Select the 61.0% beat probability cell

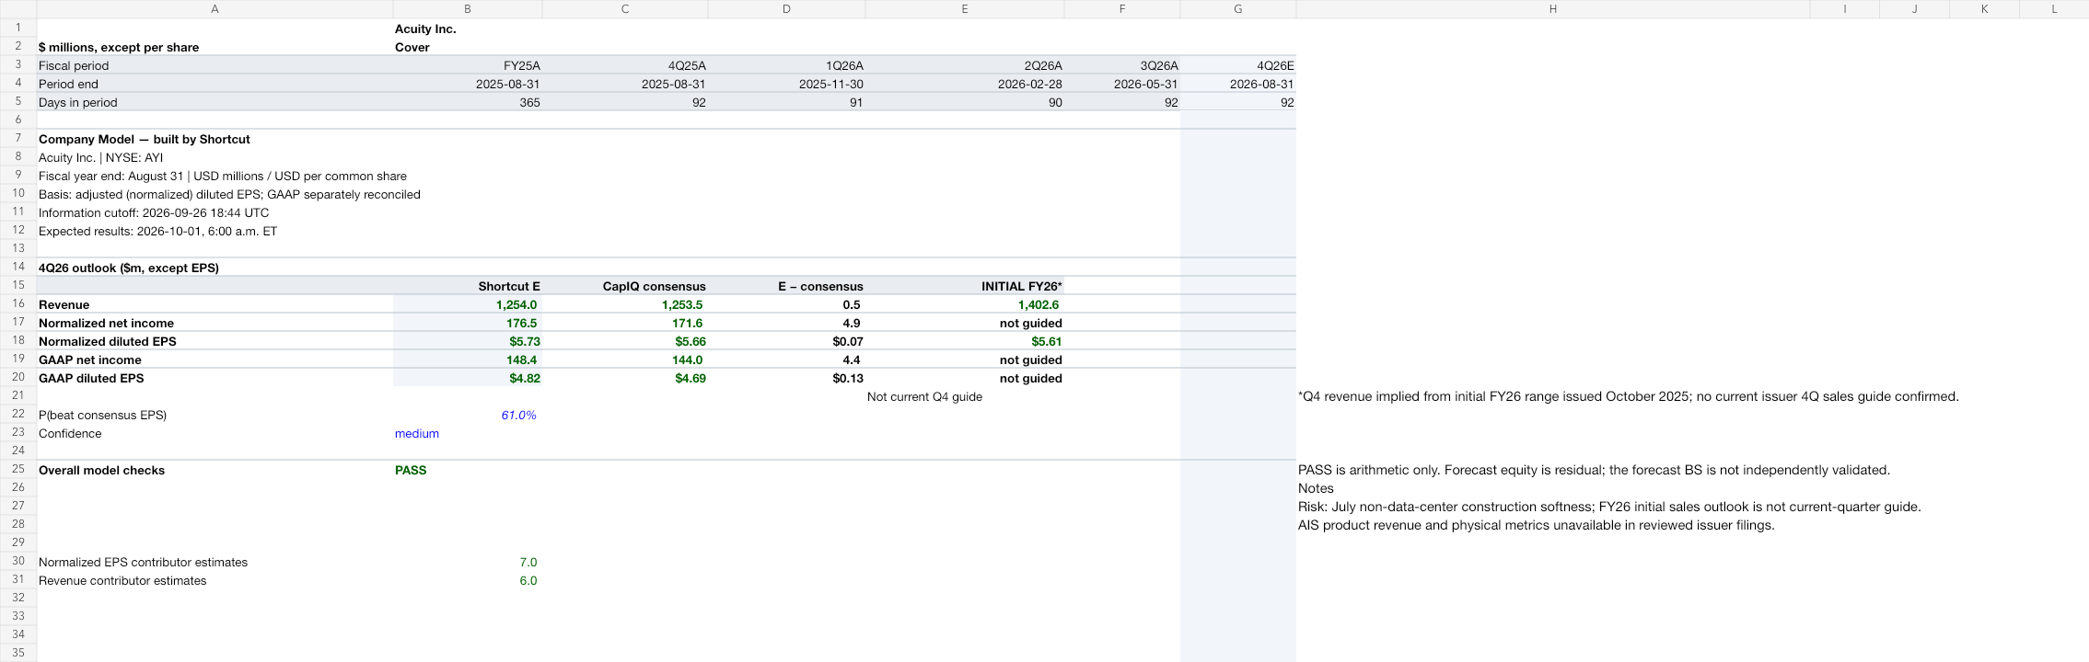[x=468, y=415]
